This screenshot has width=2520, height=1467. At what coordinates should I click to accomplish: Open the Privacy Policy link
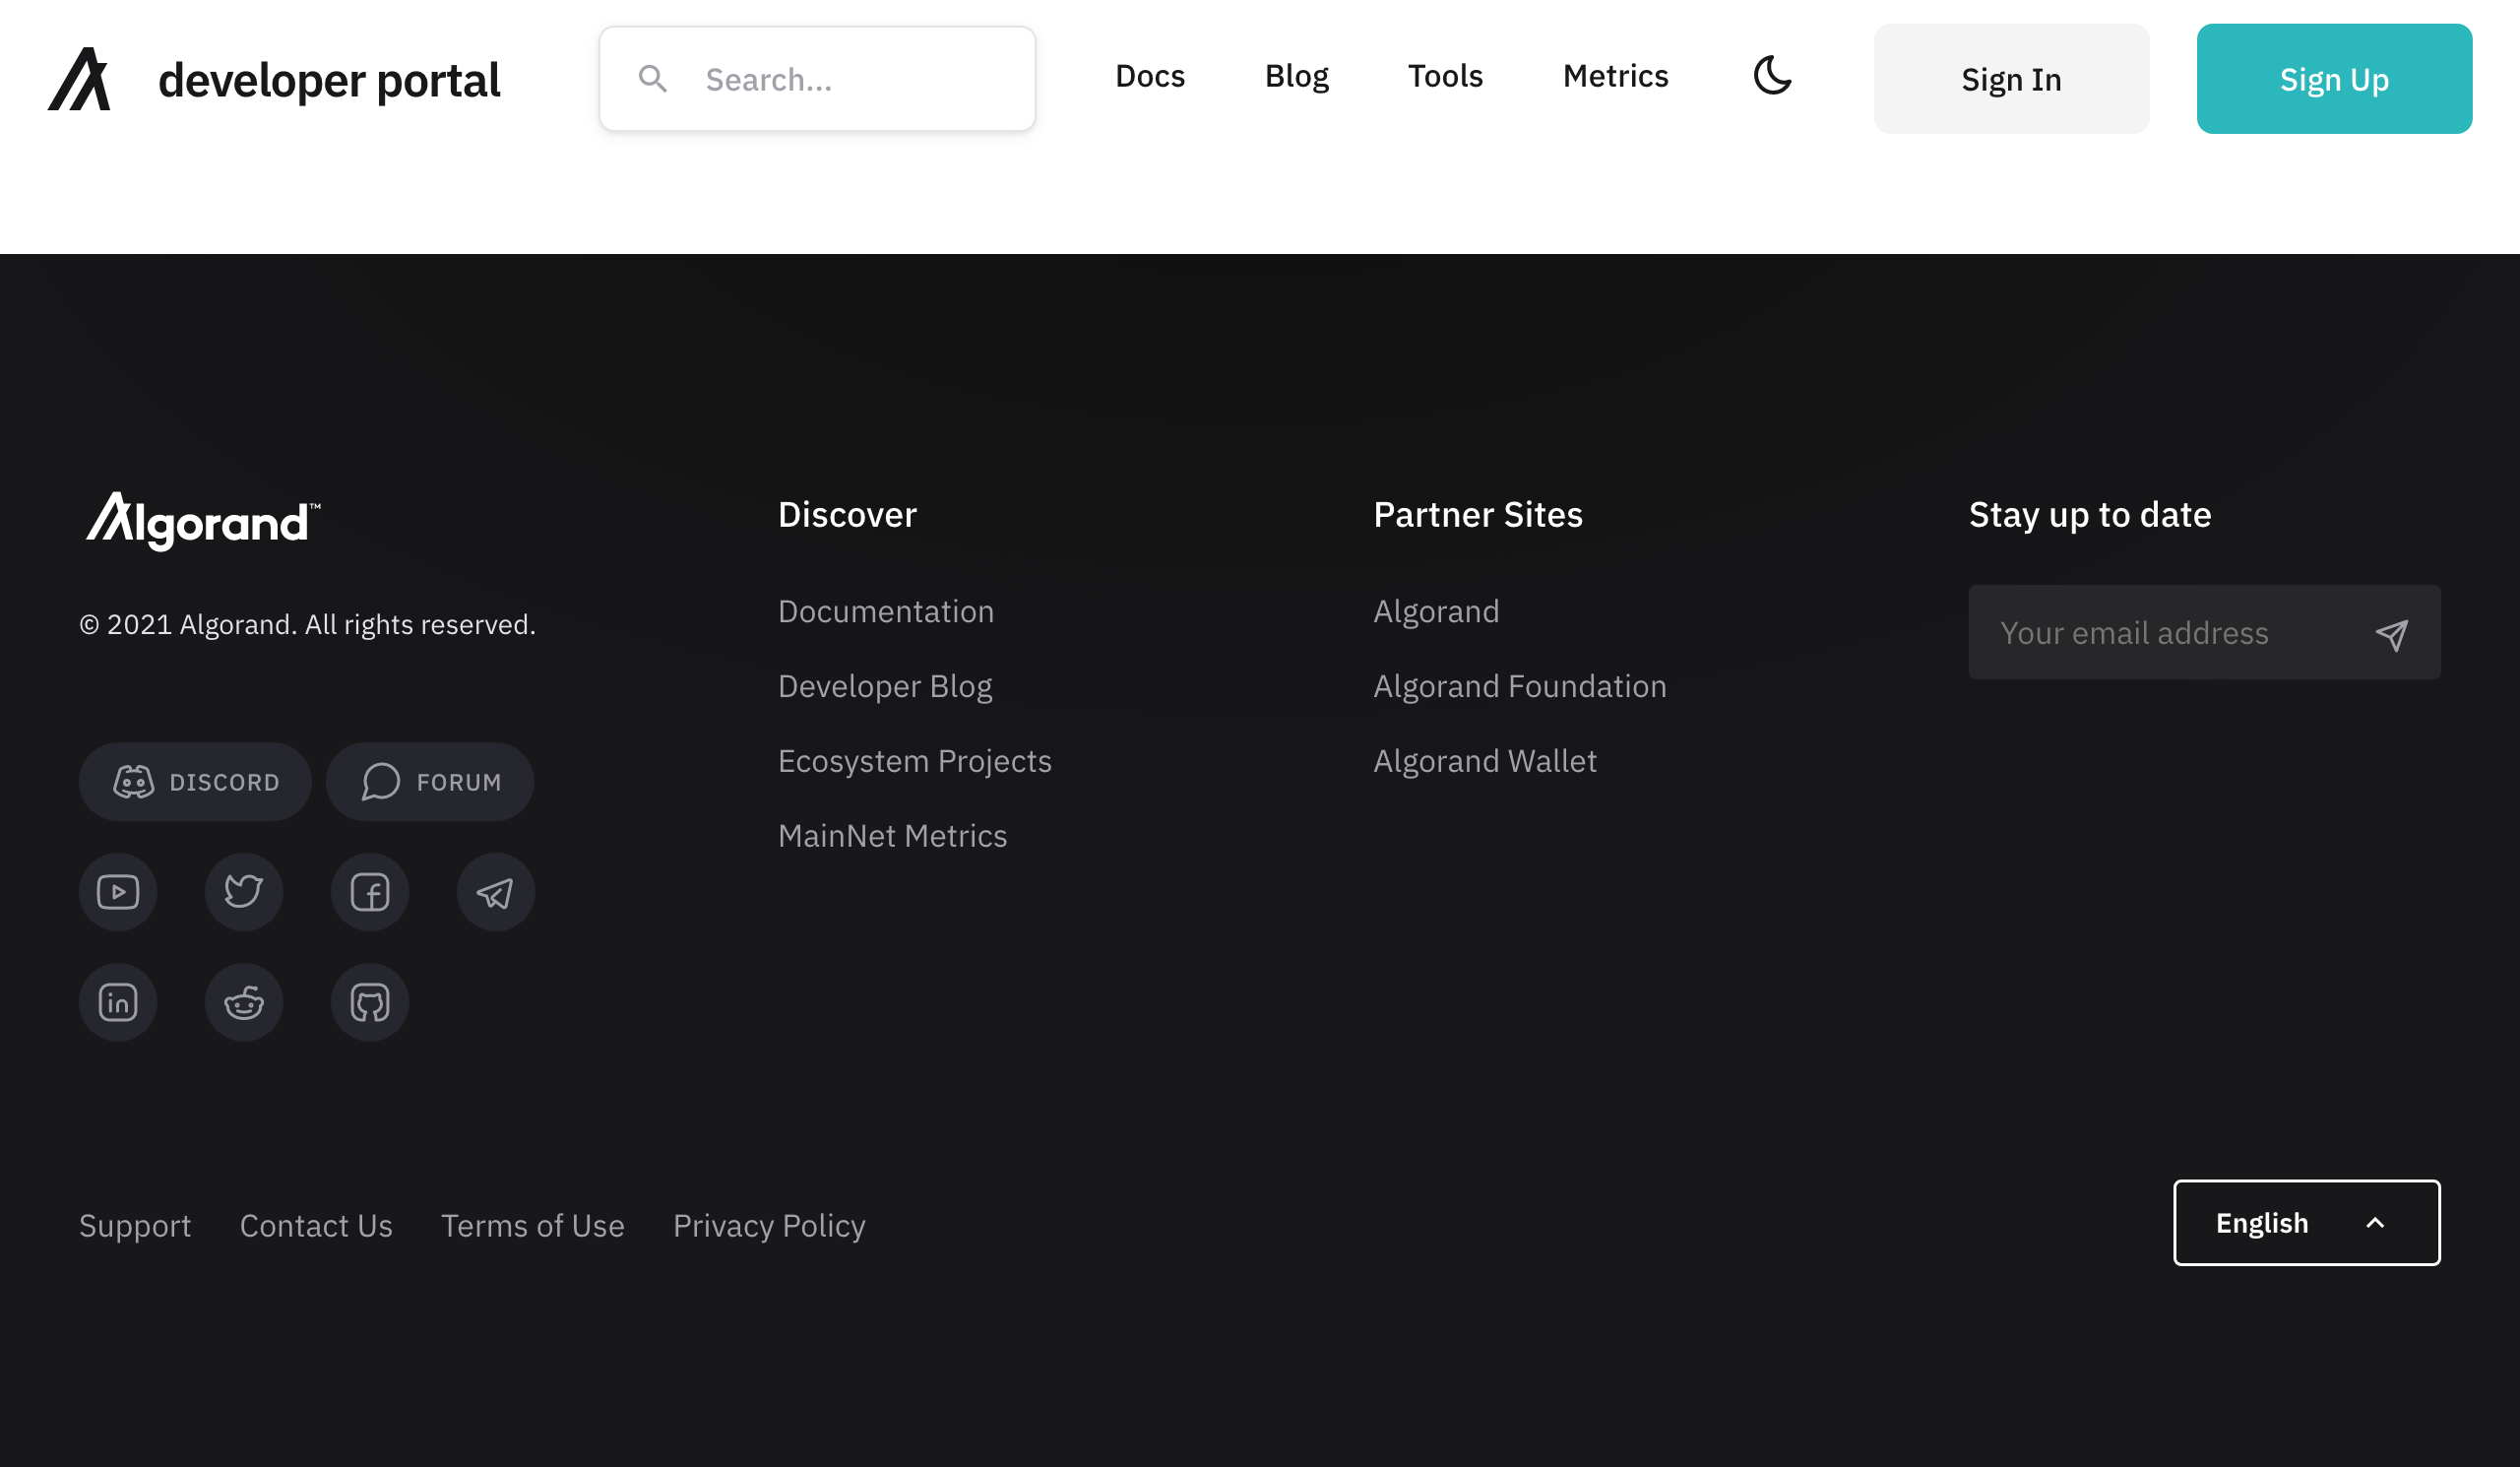tap(769, 1226)
